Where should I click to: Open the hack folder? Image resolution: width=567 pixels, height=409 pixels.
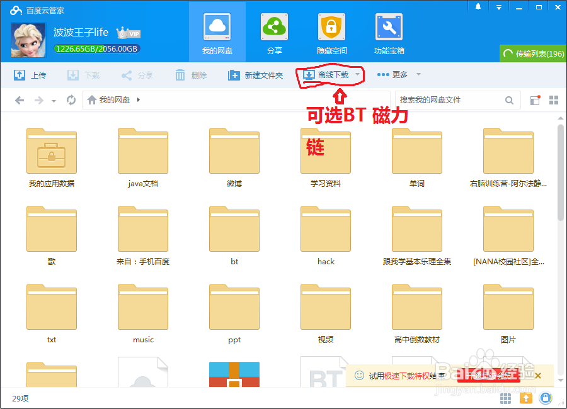[x=326, y=236]
